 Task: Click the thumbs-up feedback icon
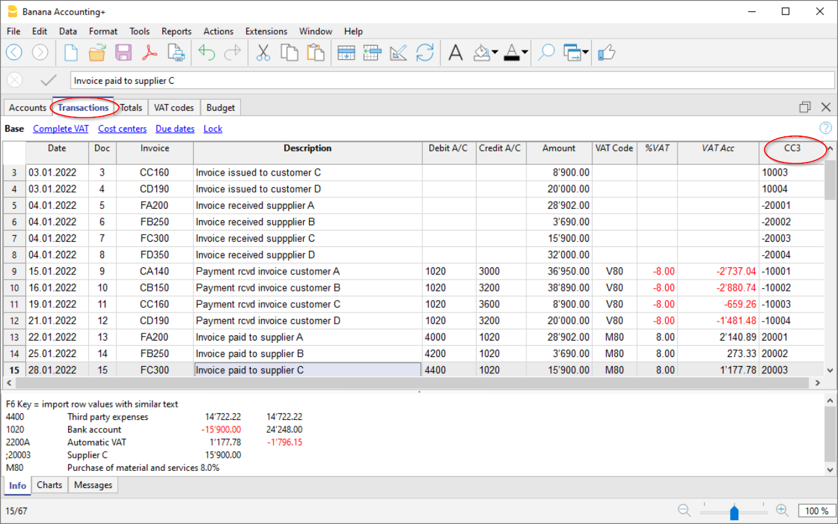click(x=607, y=52)
